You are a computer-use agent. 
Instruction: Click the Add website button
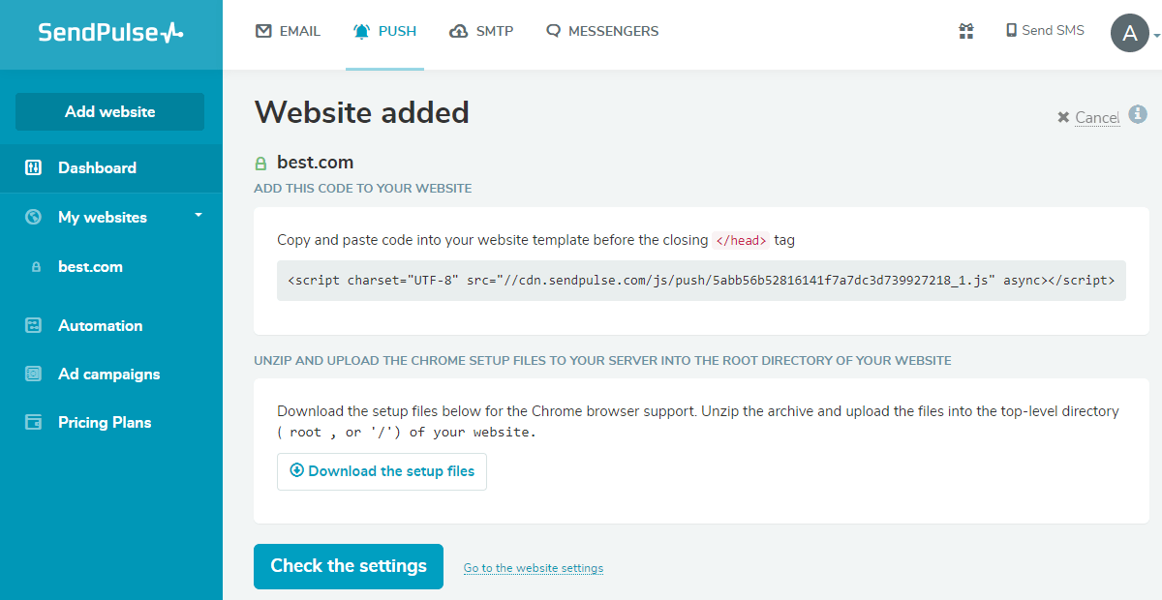point(109,111)
